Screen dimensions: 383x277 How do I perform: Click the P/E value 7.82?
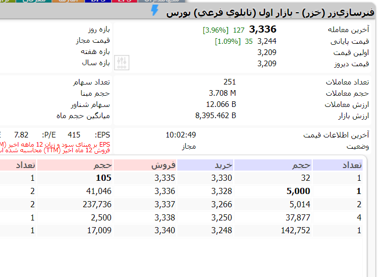click(x=21, y=135)
